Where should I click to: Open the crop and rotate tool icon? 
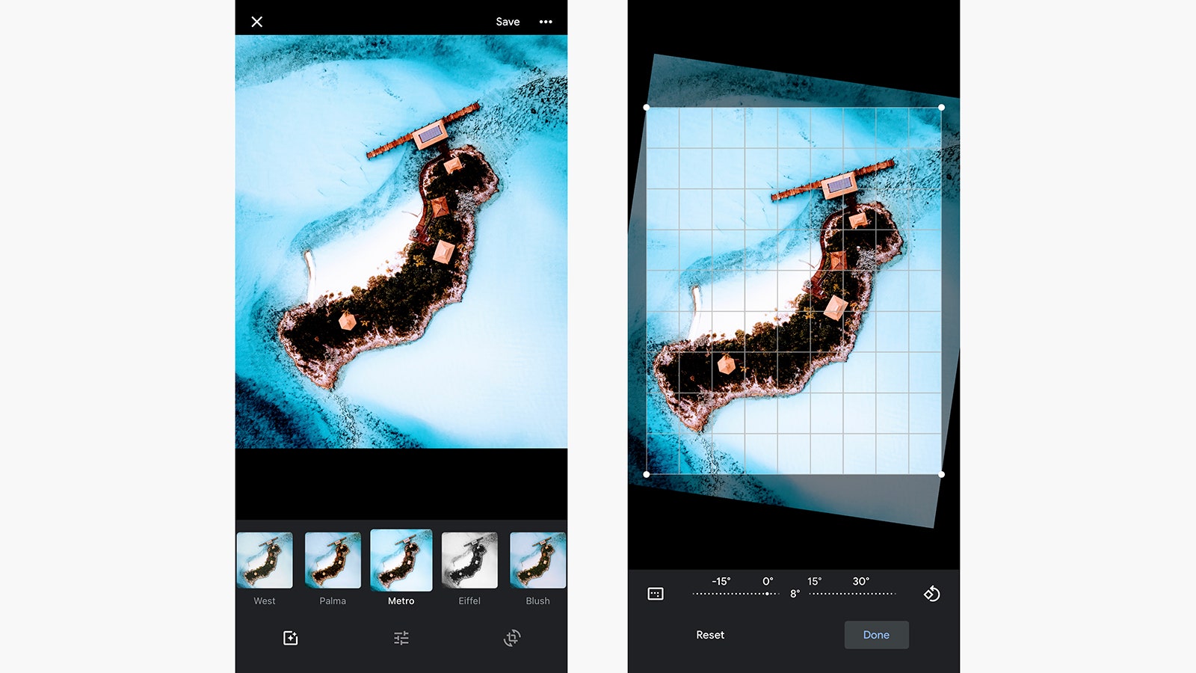512,638
